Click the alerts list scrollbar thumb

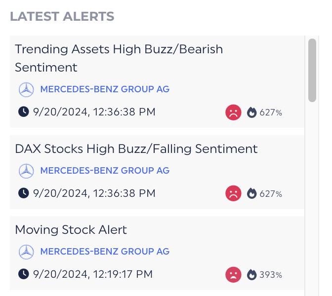(x=312, y=70)
